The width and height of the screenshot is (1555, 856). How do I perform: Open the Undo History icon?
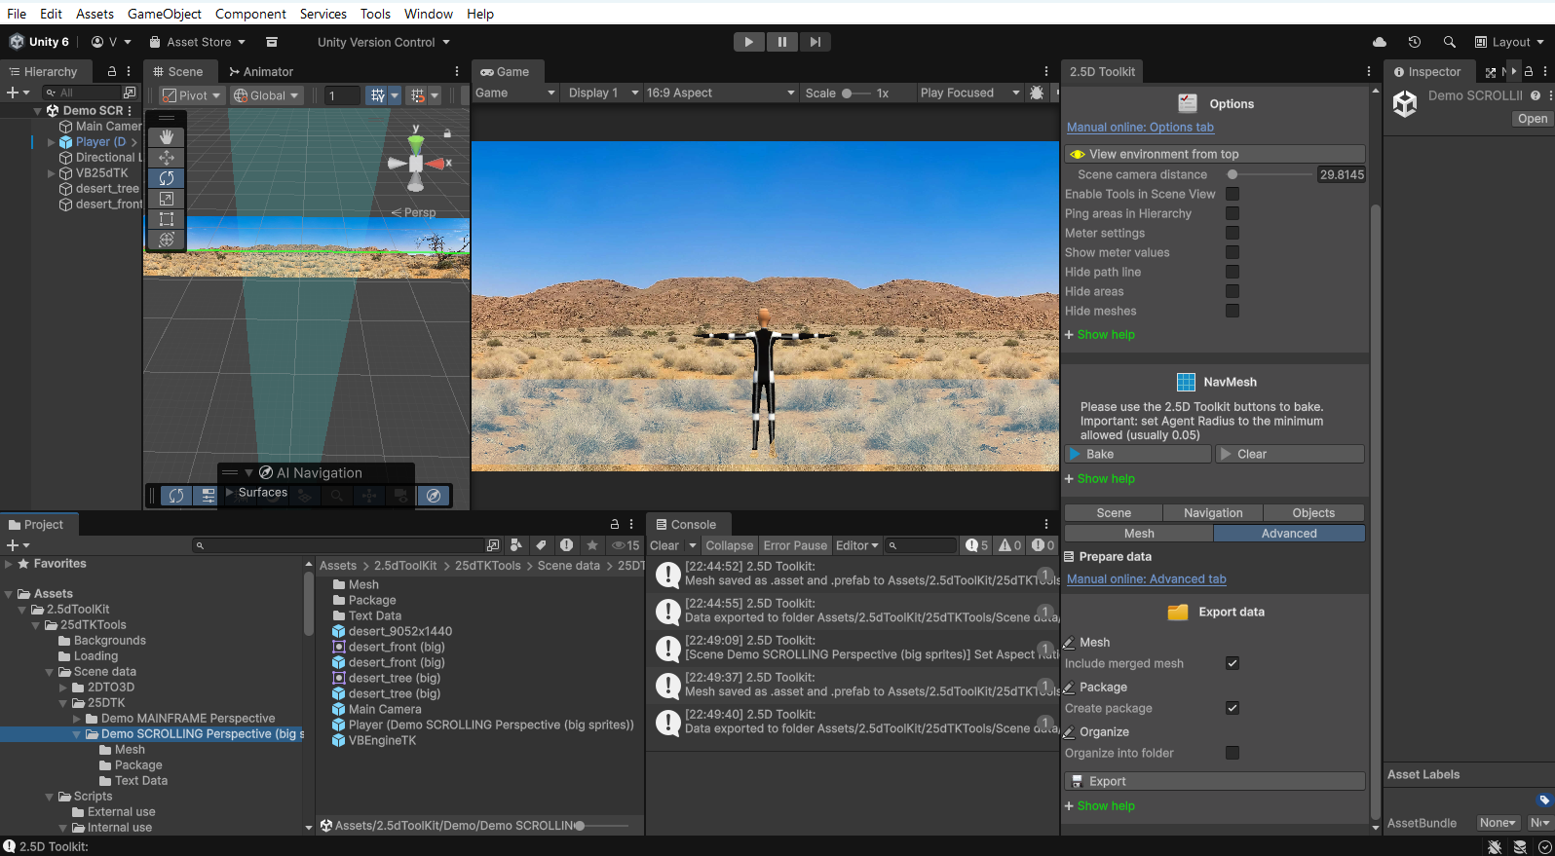coord(1415,42)
